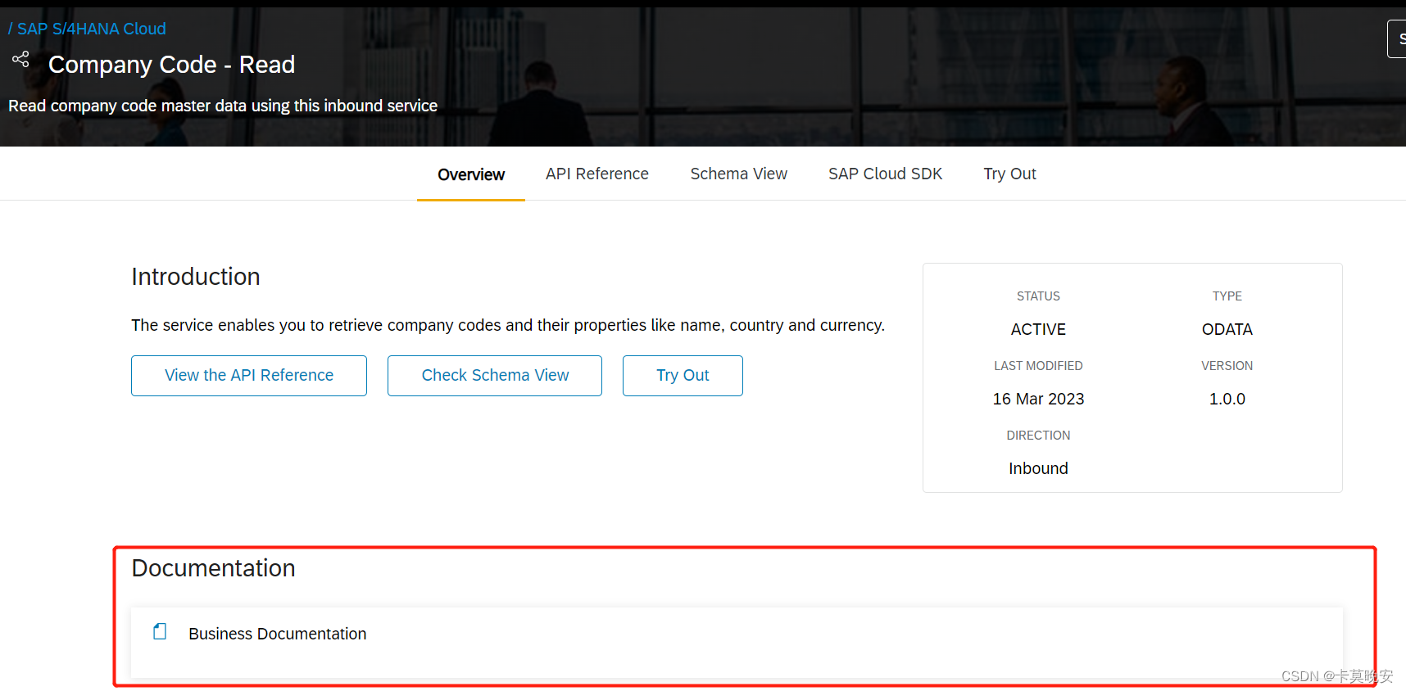1406x691 pixels.
Task: Select the version number 1.0.0
Action: 1227,399
